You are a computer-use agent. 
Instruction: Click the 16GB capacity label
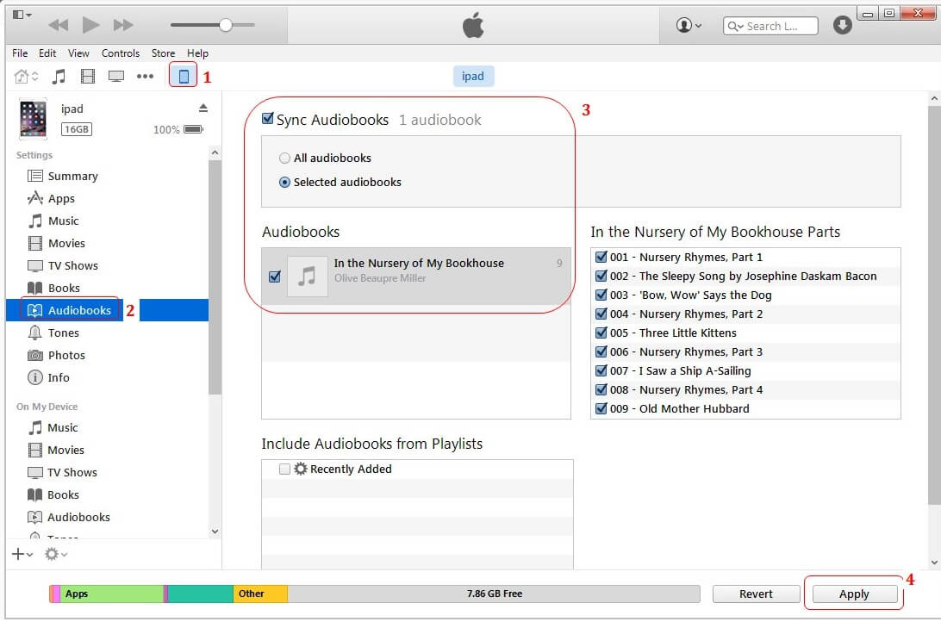(x=76, y=129)
